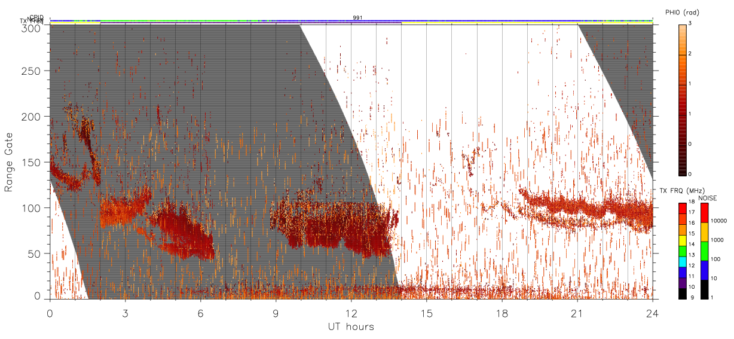The image size is (734, 339).
Task: Click x-axis tick label '9'
Action: 276,313
